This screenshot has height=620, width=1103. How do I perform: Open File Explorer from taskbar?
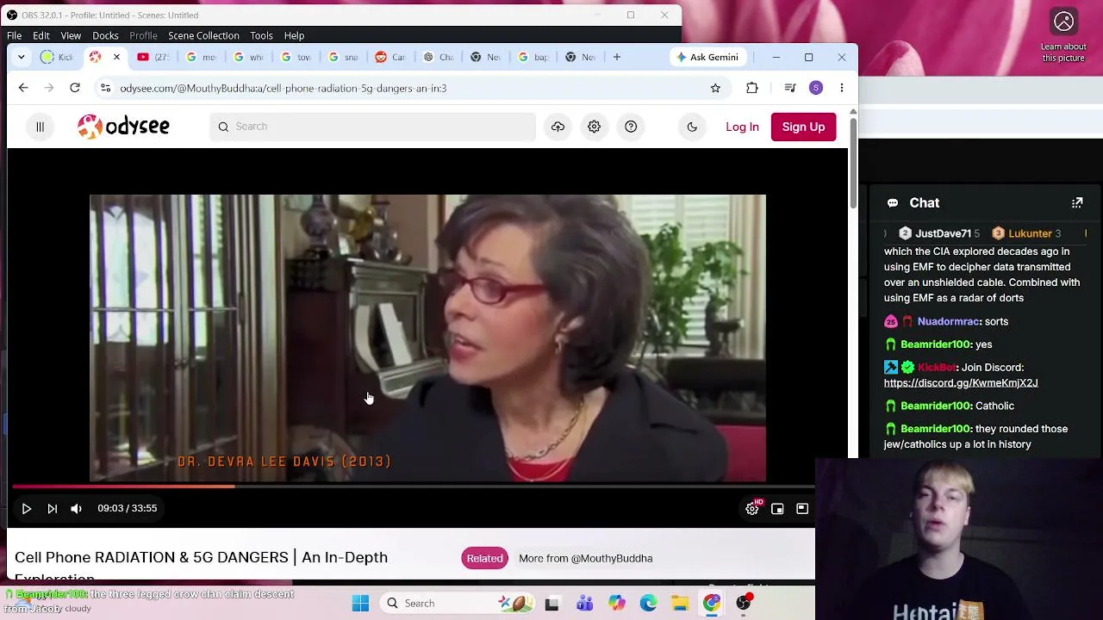680,604
